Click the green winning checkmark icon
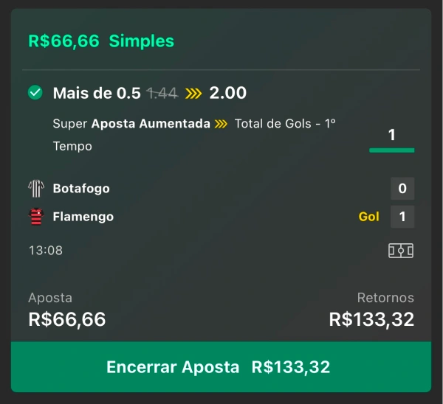The width and height of the screenshot is (443, 404). coord(35,93)
